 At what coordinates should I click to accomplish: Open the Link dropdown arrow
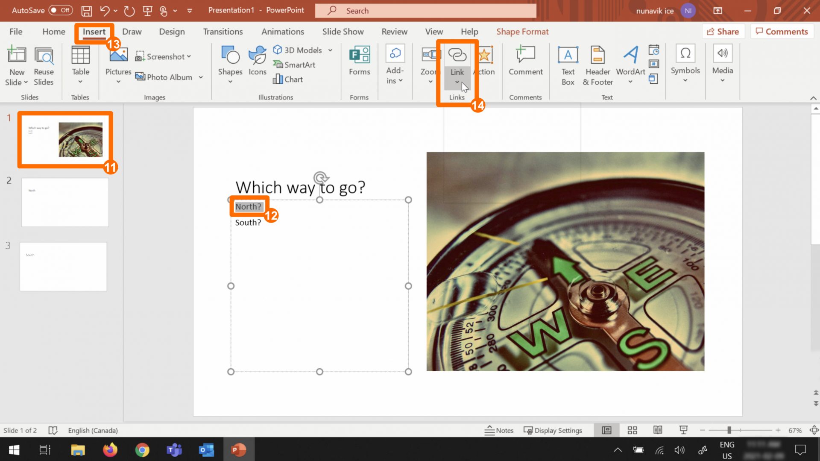pos(457,82)
